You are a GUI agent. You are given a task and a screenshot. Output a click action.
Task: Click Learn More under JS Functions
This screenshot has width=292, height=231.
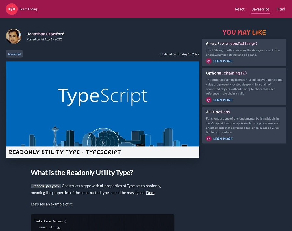(x=223, y=139)
